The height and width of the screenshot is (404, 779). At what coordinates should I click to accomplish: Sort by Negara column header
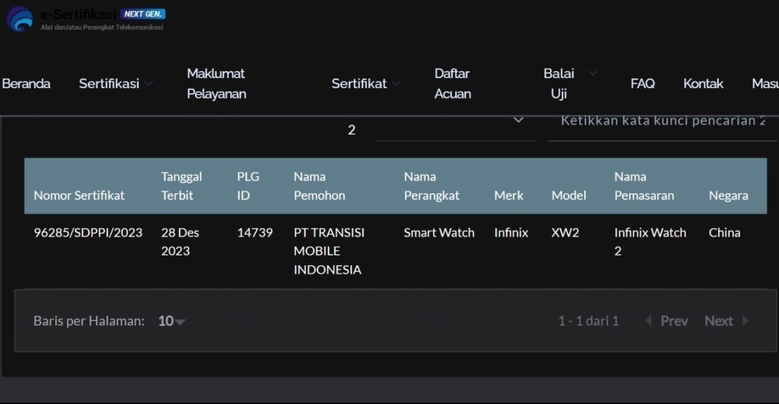point(728,196)
